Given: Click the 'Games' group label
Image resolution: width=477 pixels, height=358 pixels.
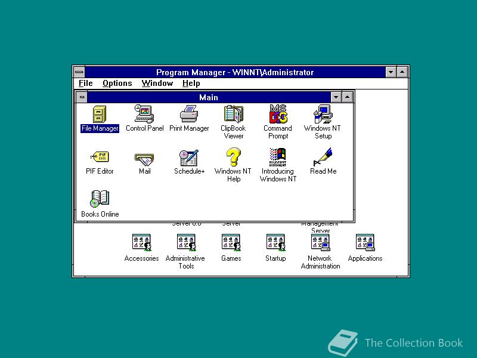Looking at the screenshot, I should [x=231, y=258].
